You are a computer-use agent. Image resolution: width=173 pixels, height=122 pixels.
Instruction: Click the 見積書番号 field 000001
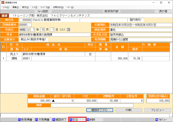coord(25,25)
